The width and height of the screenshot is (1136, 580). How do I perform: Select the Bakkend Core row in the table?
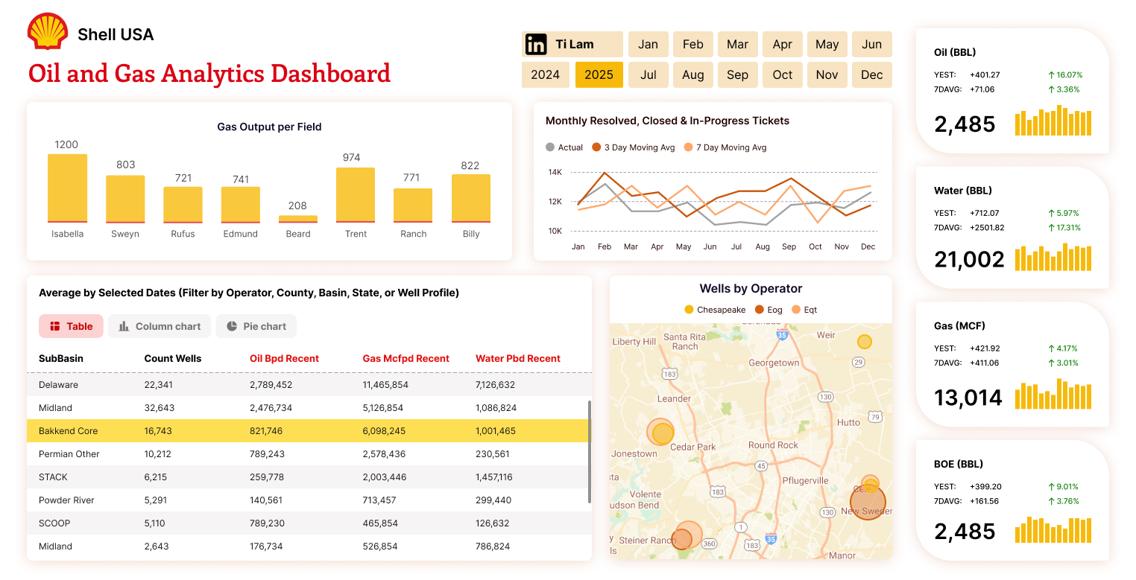(x=298, y=430)
